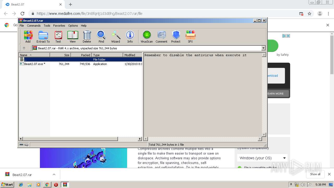The image size is (334, 188).
Task: Close the Beast2.07 browser tab
Action: pyautogui.click(x=61, y=4)
